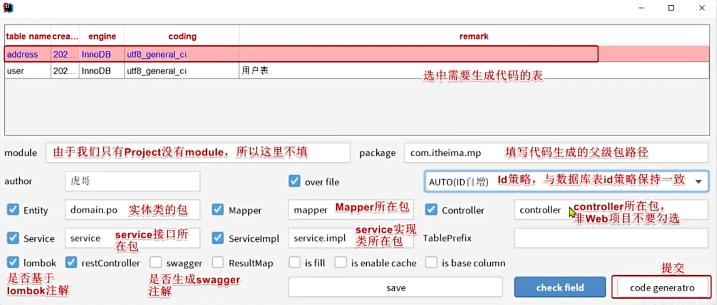Toggle the lombok checkbox
This screenshot has width=717, height=305.
pyautogui.click(x=13, y=262)
